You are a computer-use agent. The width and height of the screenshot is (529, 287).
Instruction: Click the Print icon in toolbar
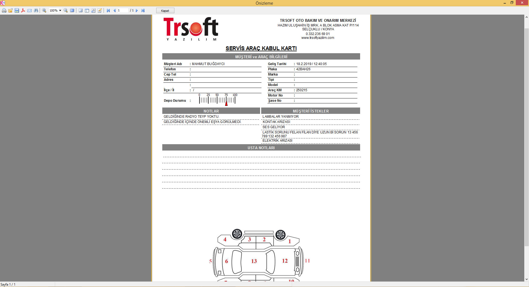[4, 10]
